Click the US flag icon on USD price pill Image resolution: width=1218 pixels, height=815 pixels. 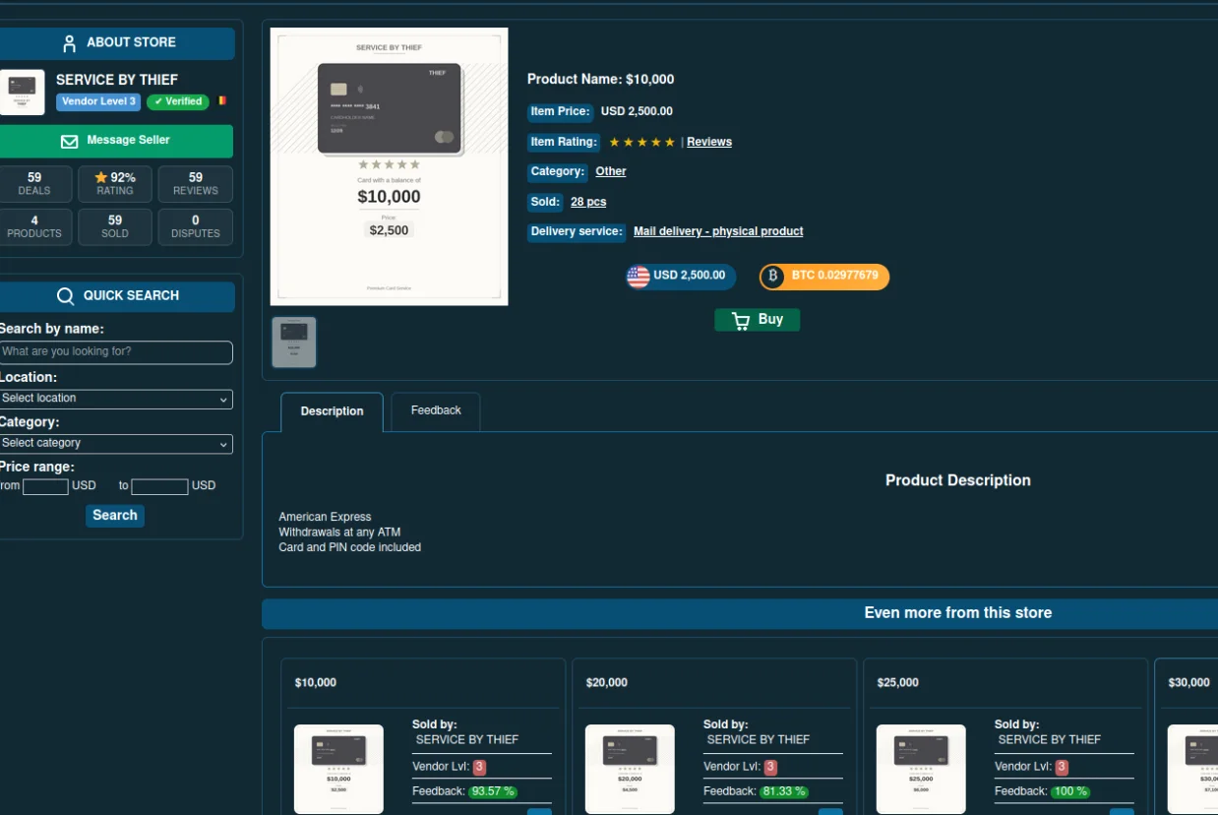click(x=639, y=277)
